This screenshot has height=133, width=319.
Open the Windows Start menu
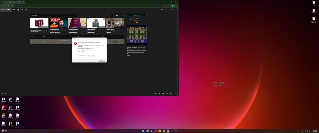pyautogui.click(x=144, y=131)
